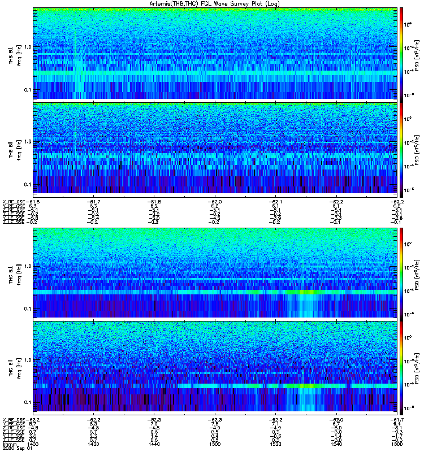
Task: Select the THB B-perpendicular freq axis label
Action: pos(19,55)
